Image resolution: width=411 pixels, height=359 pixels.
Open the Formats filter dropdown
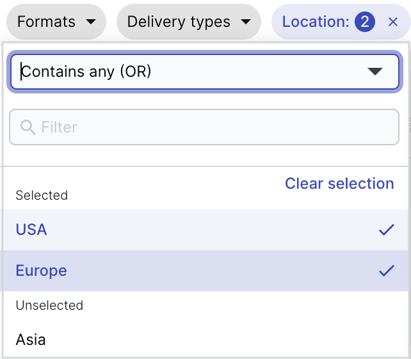click(56, 22)
